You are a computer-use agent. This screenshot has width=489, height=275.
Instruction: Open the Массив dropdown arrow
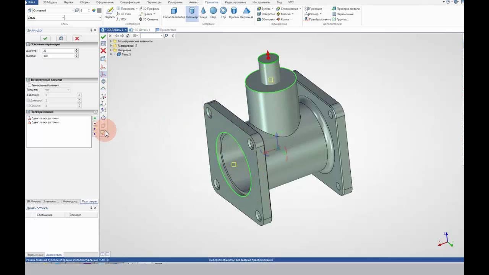tap(293, 14)
